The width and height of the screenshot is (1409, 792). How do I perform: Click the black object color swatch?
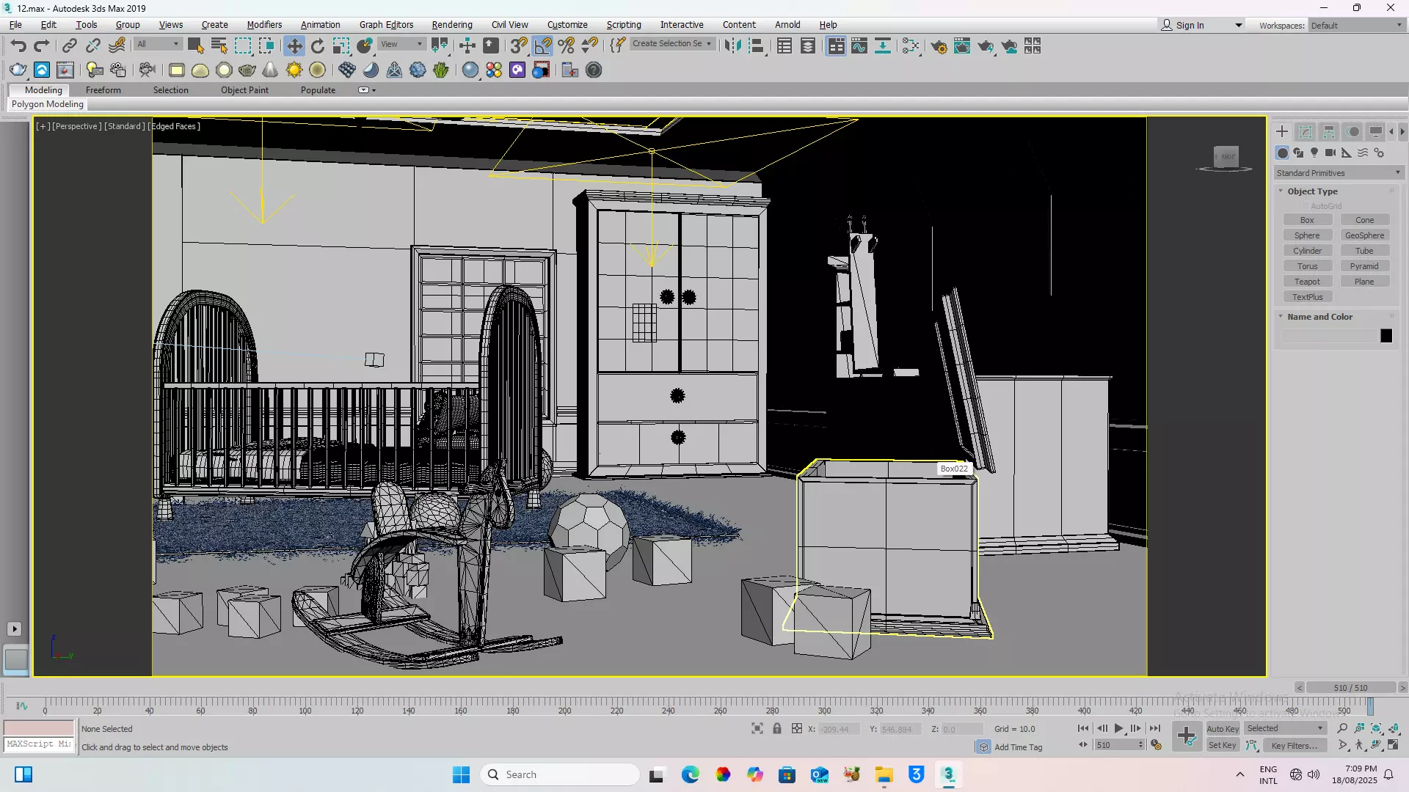(1386, 336)
